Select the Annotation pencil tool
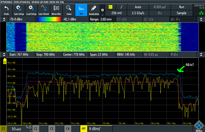Viewport: 205px width, 132px height. pos(94,10)
